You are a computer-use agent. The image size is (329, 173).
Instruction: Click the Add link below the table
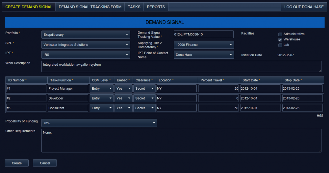point(319,115)
